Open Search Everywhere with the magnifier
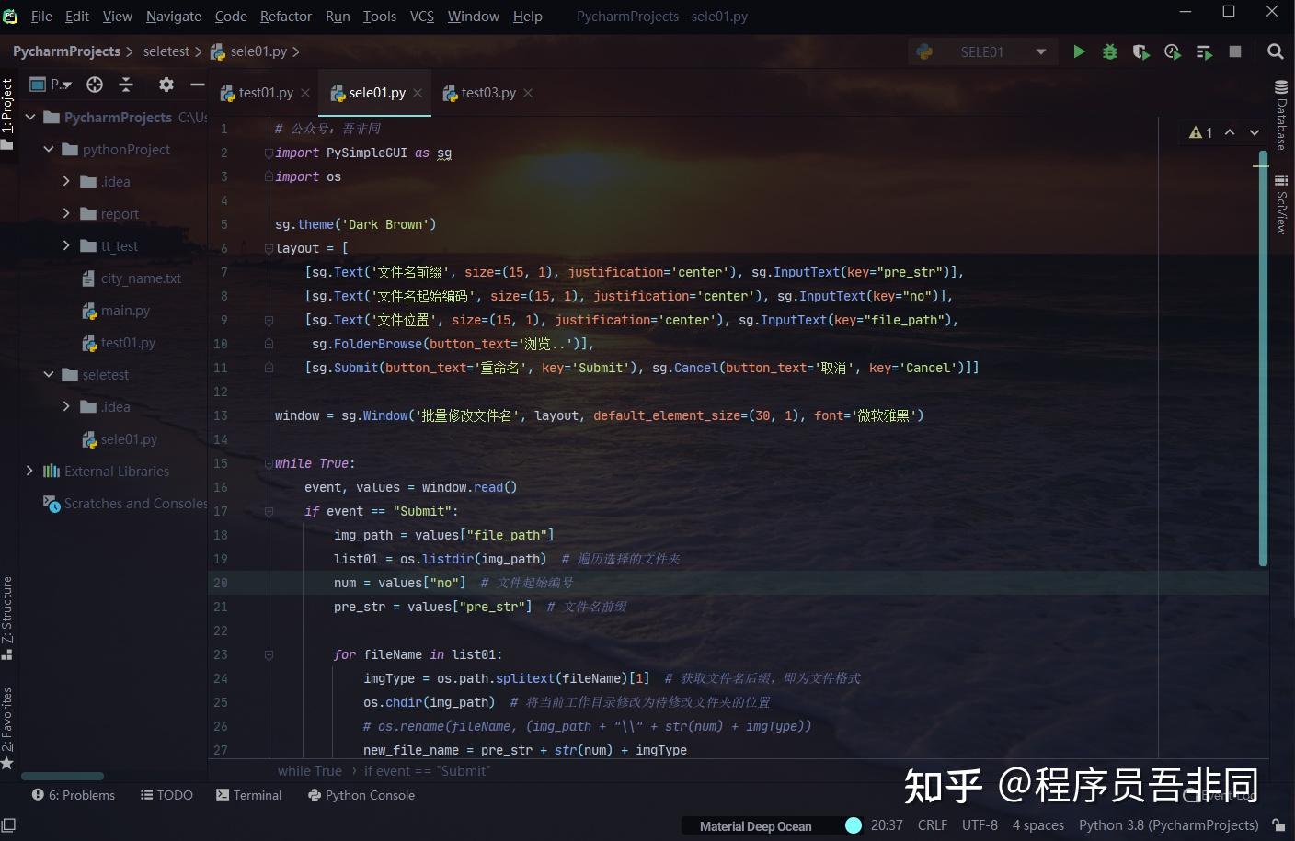The height and width of the screenshot is (841, 1295). (1275, 51)
